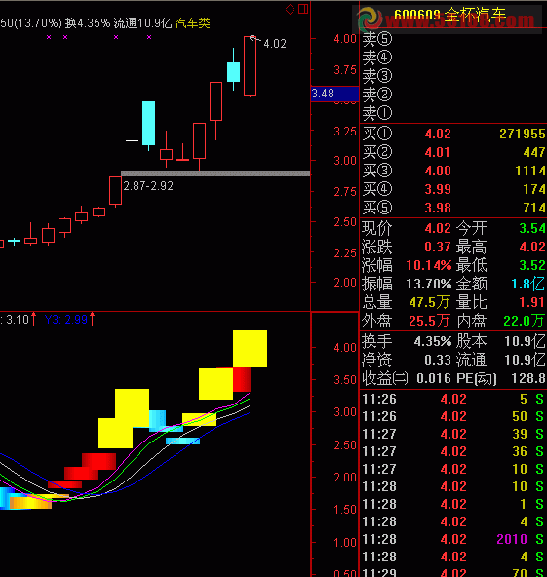Click the PE(动) value 128.8

[528, 378]
